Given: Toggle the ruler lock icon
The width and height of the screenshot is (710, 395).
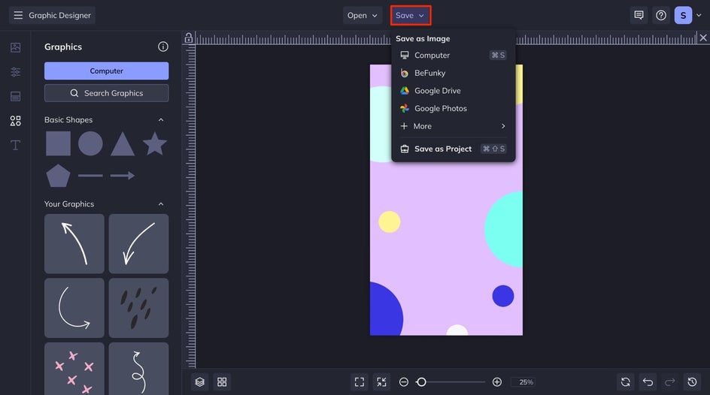Looking at the screenshot, I should click(x=189, y=38).
